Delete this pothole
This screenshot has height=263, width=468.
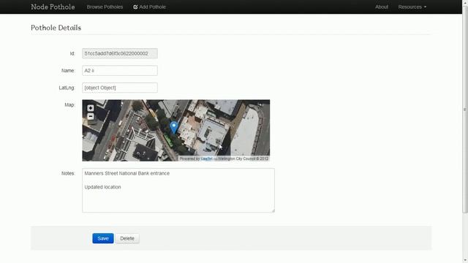(127, 238)
